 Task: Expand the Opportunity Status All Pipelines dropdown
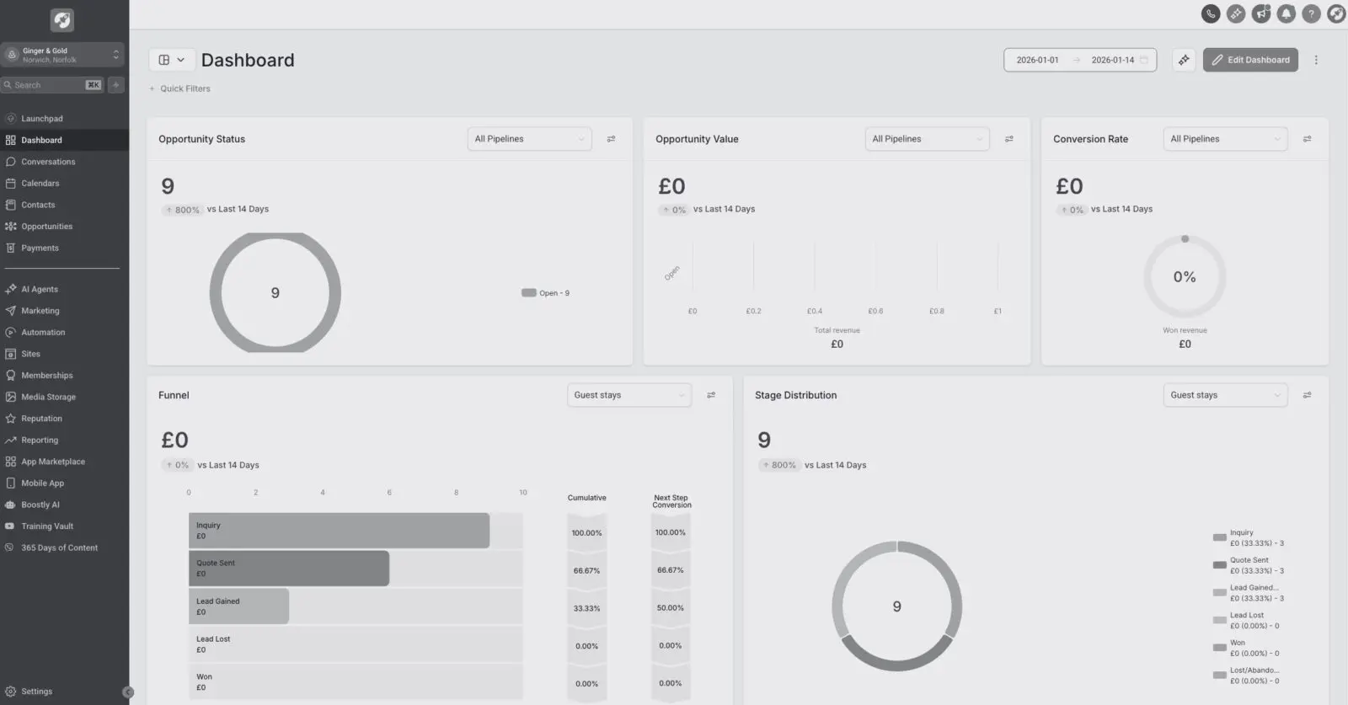click(529, 139)
